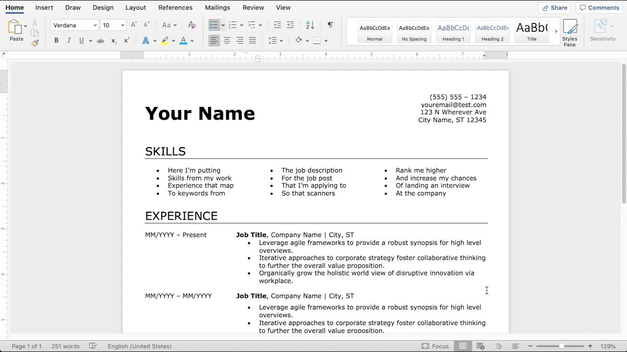The height and width of the screenshot is (352, 627).
Task: Enable Focus mode in status bar
Action: click(435, 346)
